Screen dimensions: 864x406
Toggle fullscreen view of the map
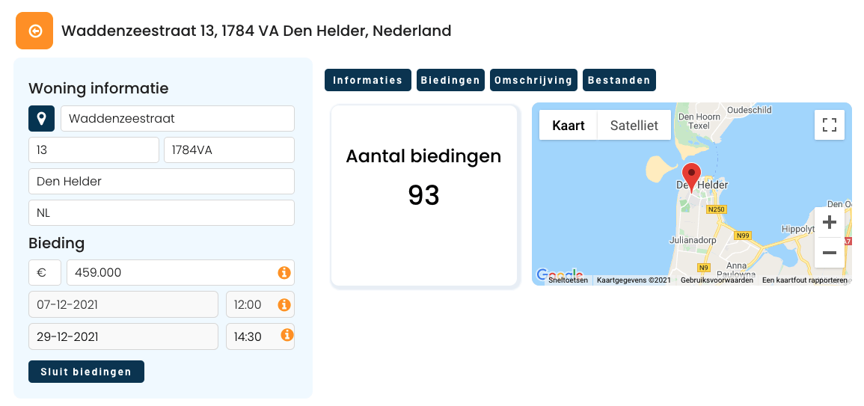coord(830,125)
